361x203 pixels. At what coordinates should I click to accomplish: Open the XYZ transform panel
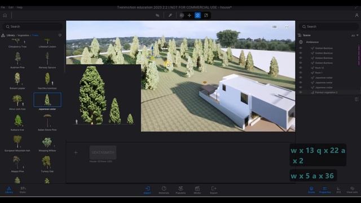(338, 190)
